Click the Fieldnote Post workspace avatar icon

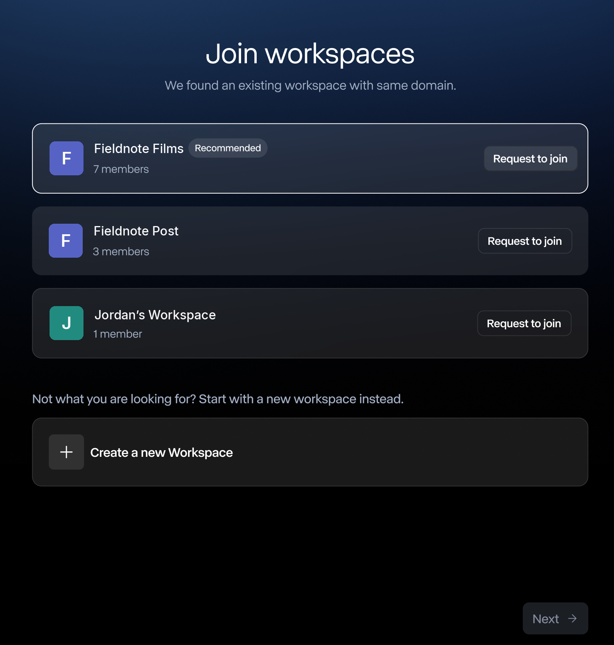(x=66, y=241)
